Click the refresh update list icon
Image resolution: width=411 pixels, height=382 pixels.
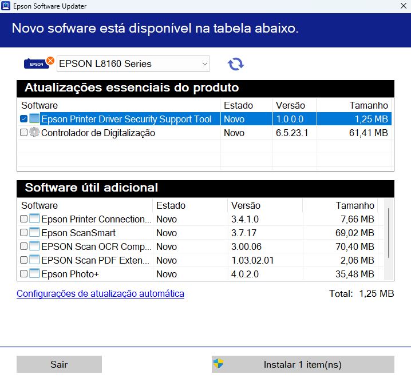235,64
